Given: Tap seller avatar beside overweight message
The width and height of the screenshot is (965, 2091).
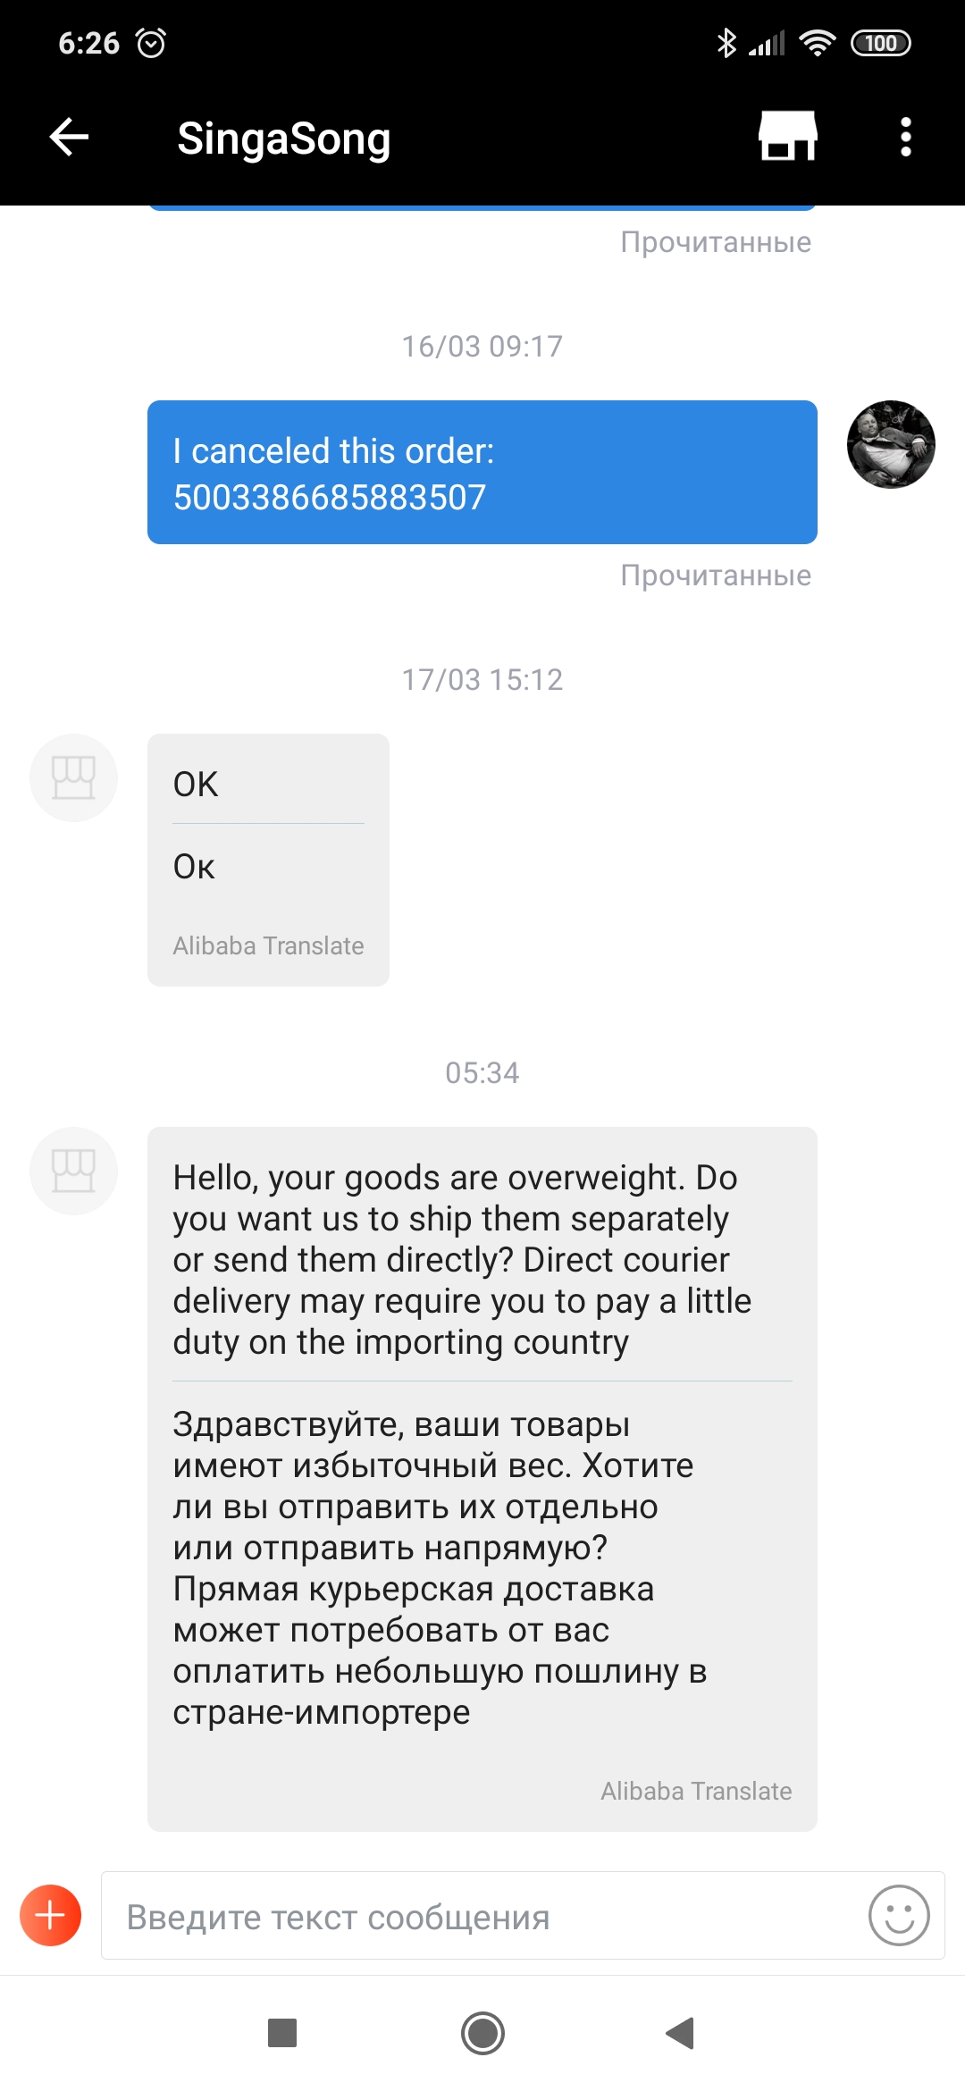Looking at the screenshot, I should click(74, 1171).
